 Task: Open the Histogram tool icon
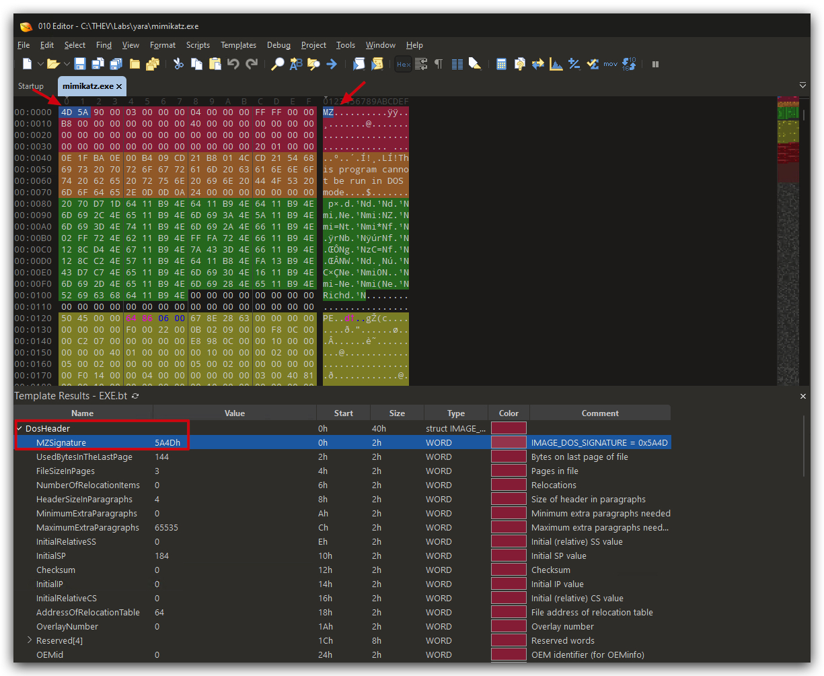coord(556,64)
